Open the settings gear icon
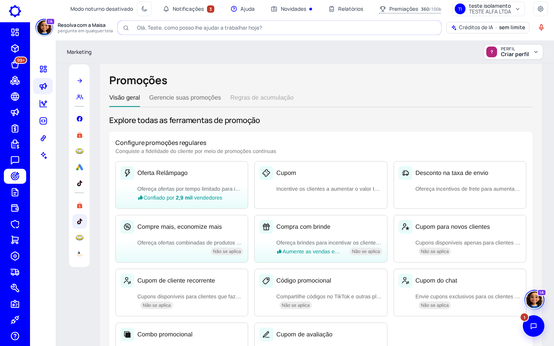This screenshot has height=346, width=554. [541, 9]
